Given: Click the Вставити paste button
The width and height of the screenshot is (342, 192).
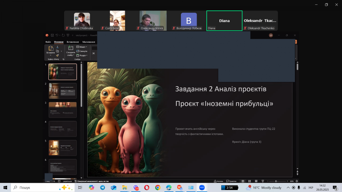Looking at the screenshot, I should coord(51,49).
